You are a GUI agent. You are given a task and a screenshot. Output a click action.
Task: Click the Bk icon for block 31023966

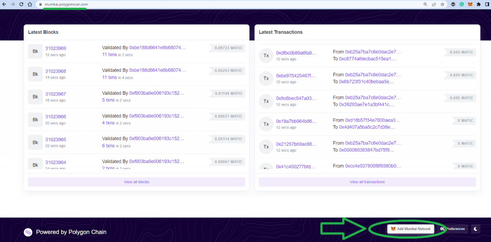click(35, 120)
